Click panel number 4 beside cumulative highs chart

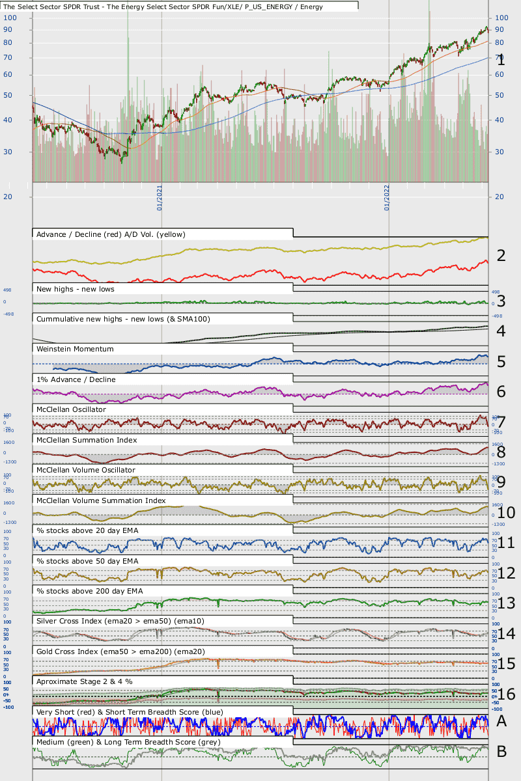tap(501, 331)
